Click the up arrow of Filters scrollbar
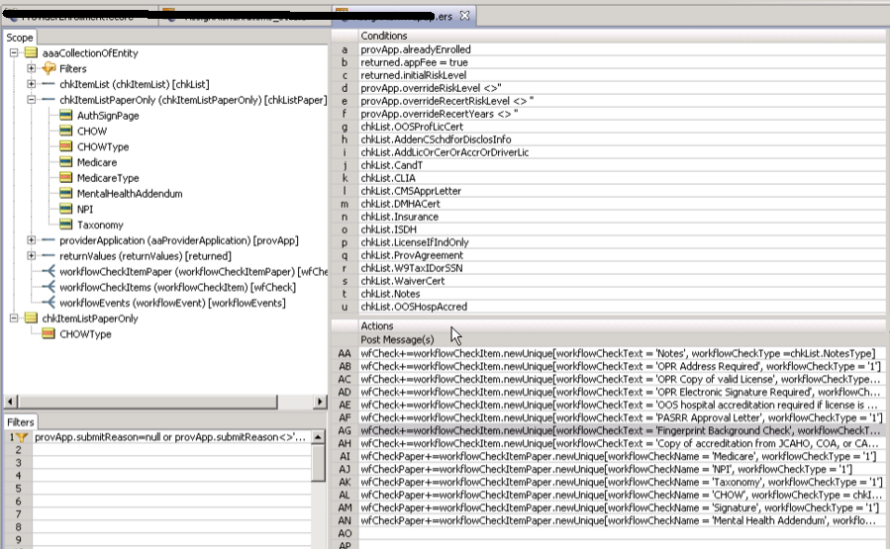Viewport: 890px width, 549px height. 319,436
